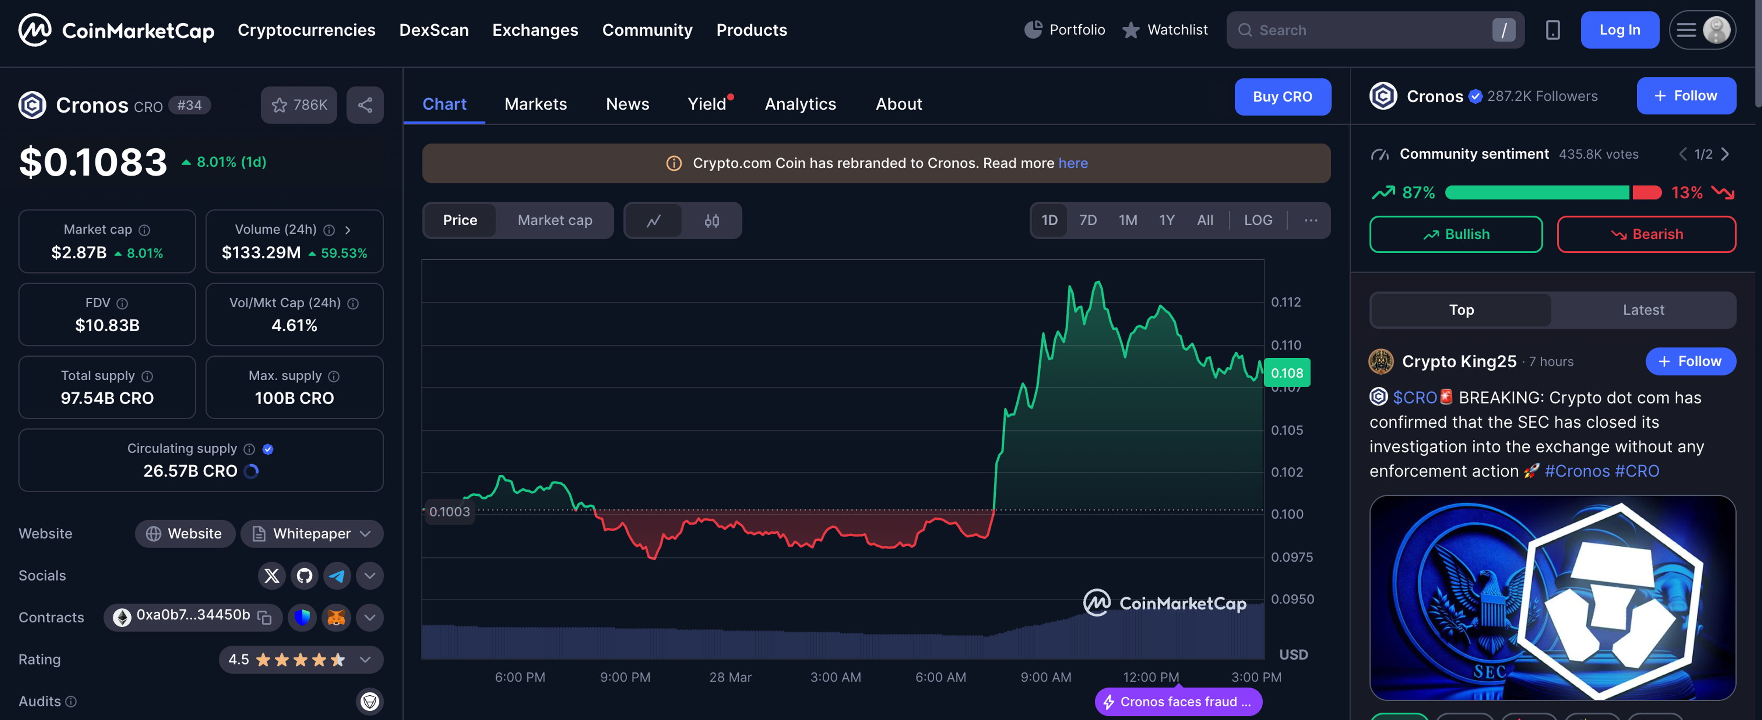Add Cronos to watchlist via star button

point(299,105)
